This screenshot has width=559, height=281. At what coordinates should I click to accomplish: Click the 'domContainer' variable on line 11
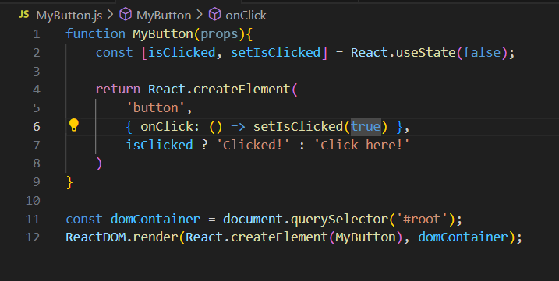click(x=155, y=219)
